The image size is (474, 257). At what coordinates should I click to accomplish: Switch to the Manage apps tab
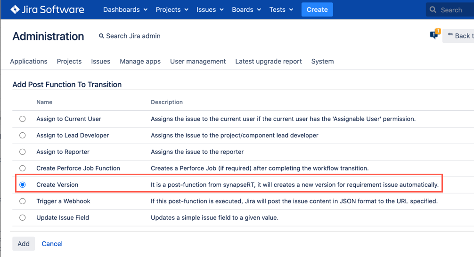140,61
